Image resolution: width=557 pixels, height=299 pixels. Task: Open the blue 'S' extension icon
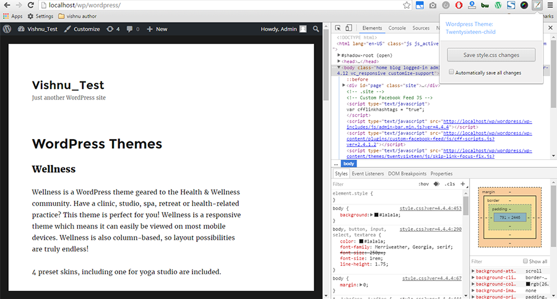point(511,6)
